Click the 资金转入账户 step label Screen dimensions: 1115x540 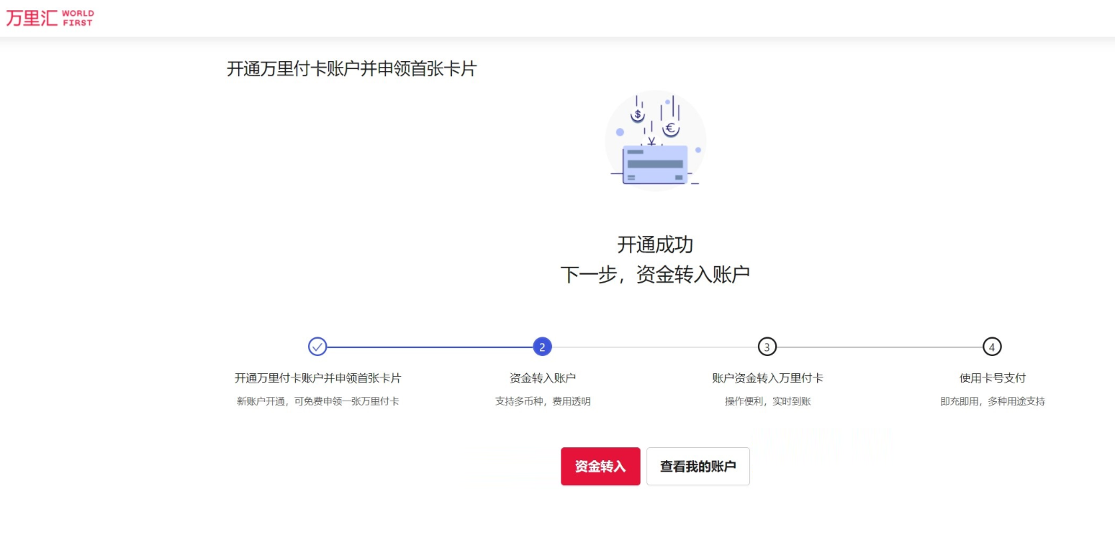point(541,377)
